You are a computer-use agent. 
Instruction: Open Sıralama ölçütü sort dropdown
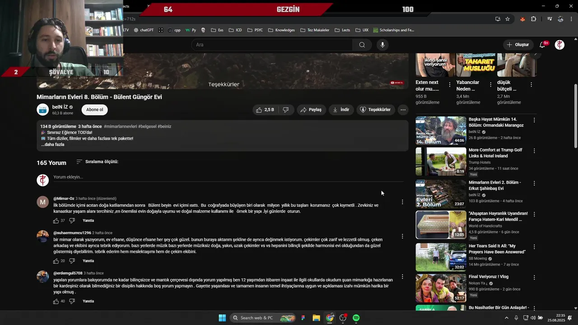click(x=97, y=162)
